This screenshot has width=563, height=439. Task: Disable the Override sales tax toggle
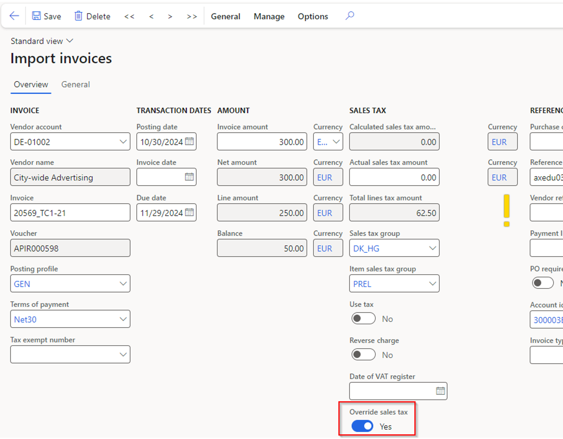[362, 426]
